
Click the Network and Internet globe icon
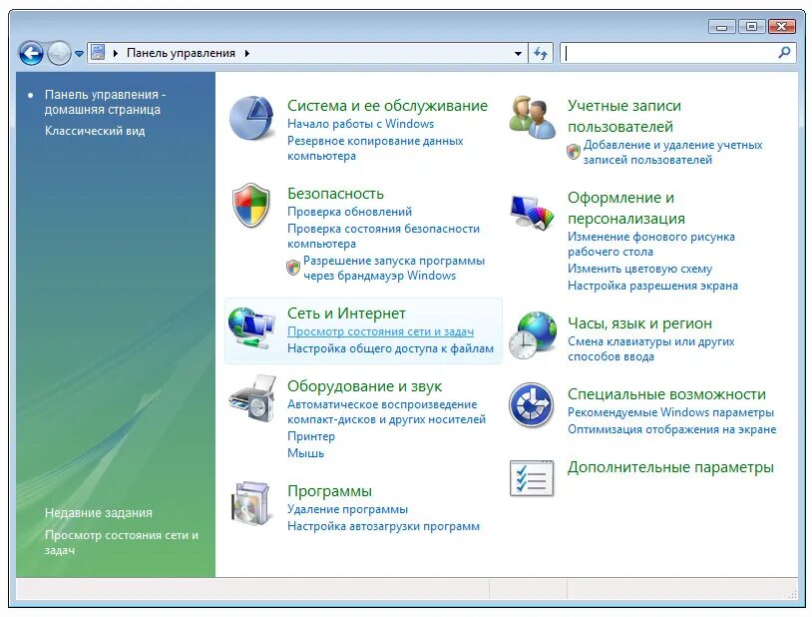[251, 328]
